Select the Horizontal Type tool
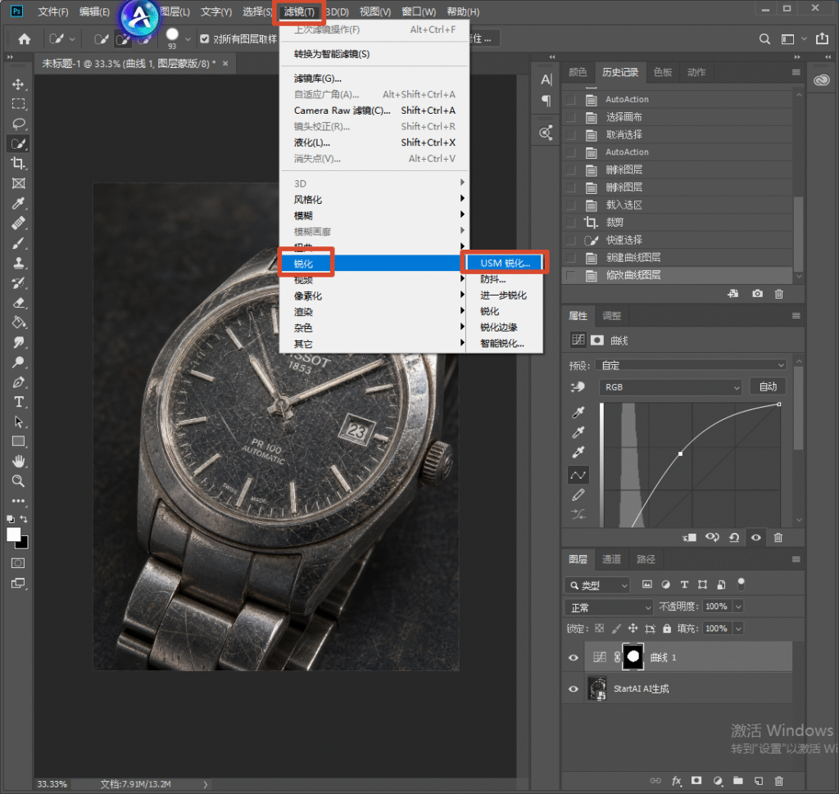 tap(18, 402)
